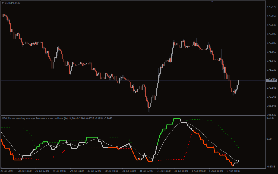The width and height of the screenshot is (278, 174).
Task: Open the dropdown arrow beside EURJPY,M30
Action: pyautogui.click(x=3, y=3)
